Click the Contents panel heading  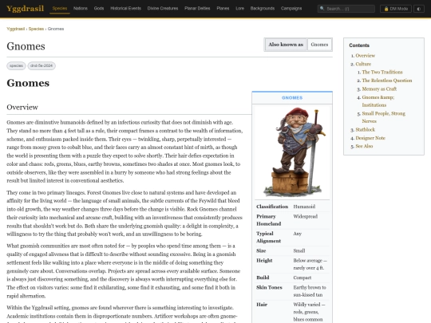[x=359, y=45]
